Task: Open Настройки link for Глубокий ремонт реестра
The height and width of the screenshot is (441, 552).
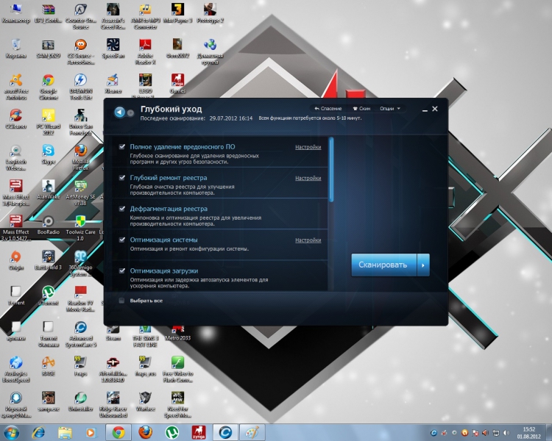Action: (x=308, y=178)
